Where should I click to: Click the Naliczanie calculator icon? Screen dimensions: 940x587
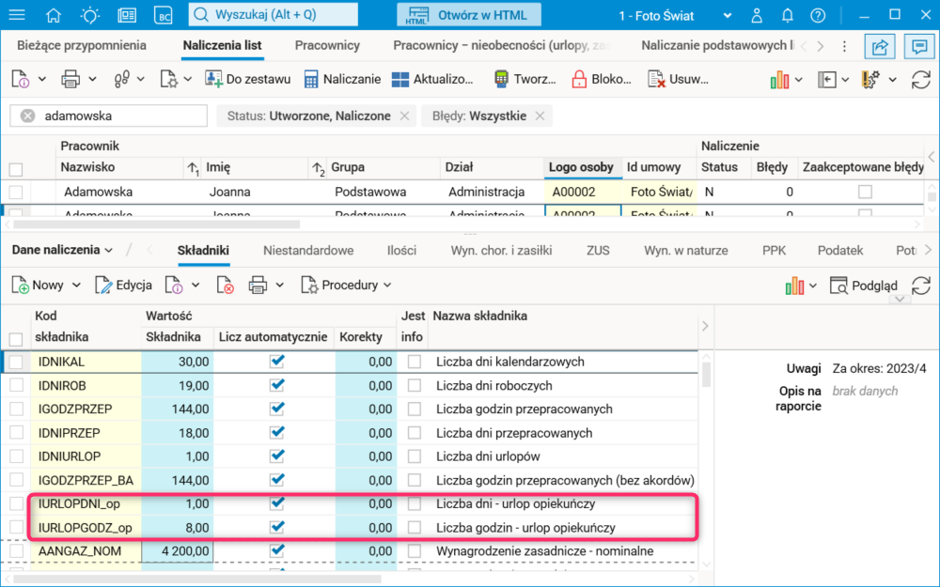(x=311, y=80)
